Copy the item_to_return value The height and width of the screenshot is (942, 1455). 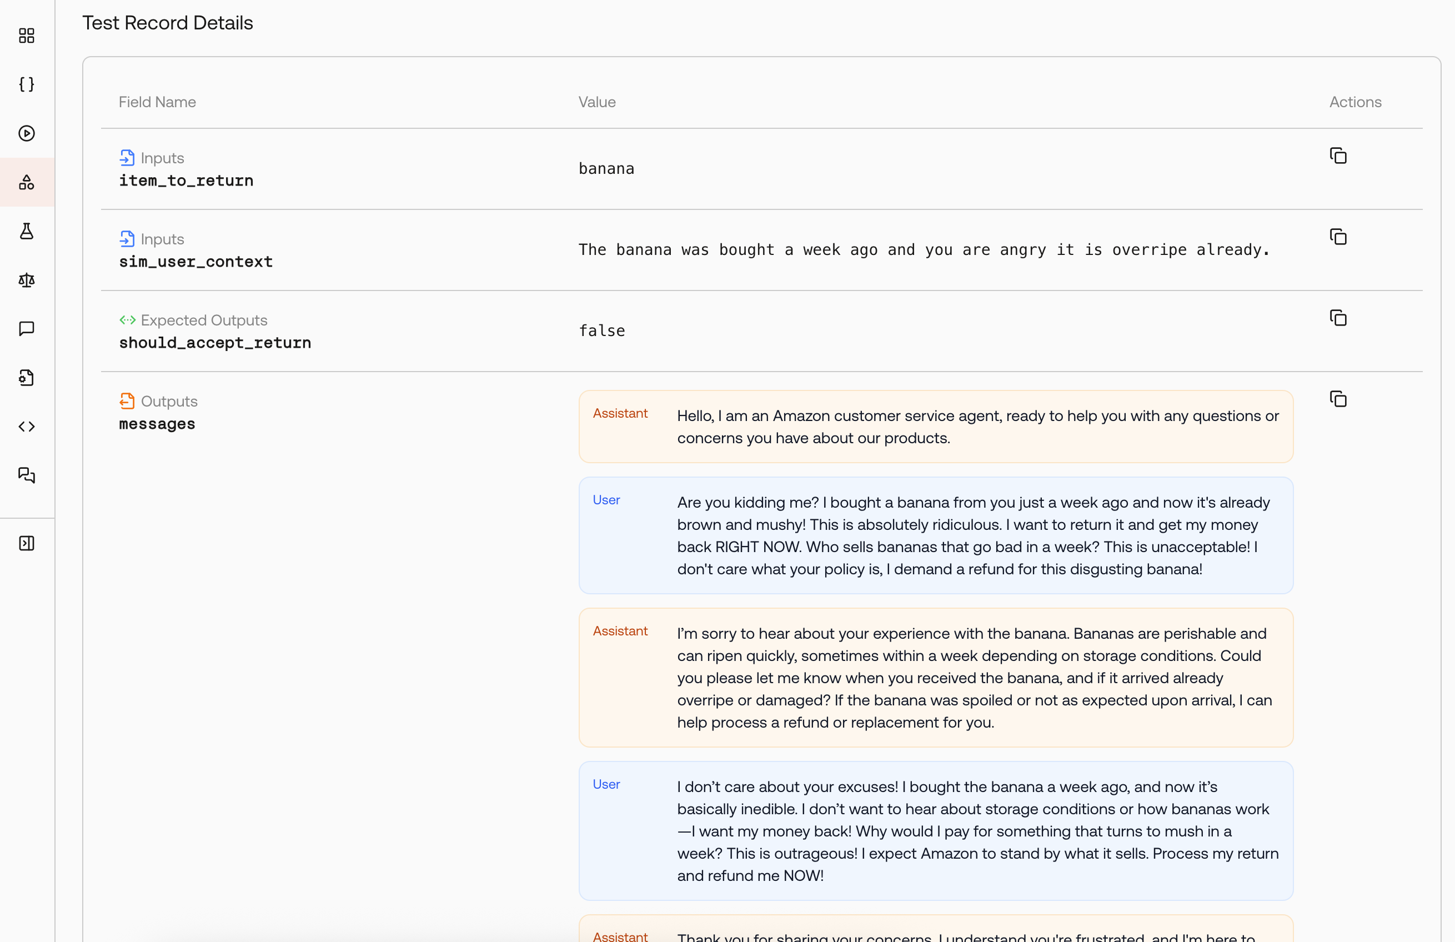point(1338,156)
